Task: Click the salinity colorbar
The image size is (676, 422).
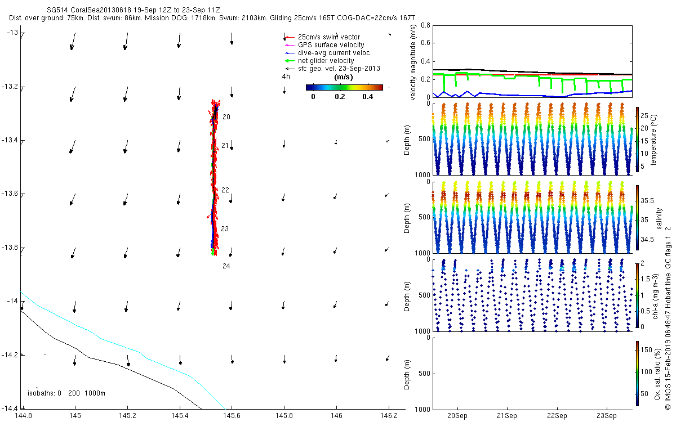Action: click(637, 217)
